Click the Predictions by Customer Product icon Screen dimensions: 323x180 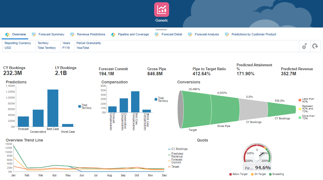tap(227, 35)
